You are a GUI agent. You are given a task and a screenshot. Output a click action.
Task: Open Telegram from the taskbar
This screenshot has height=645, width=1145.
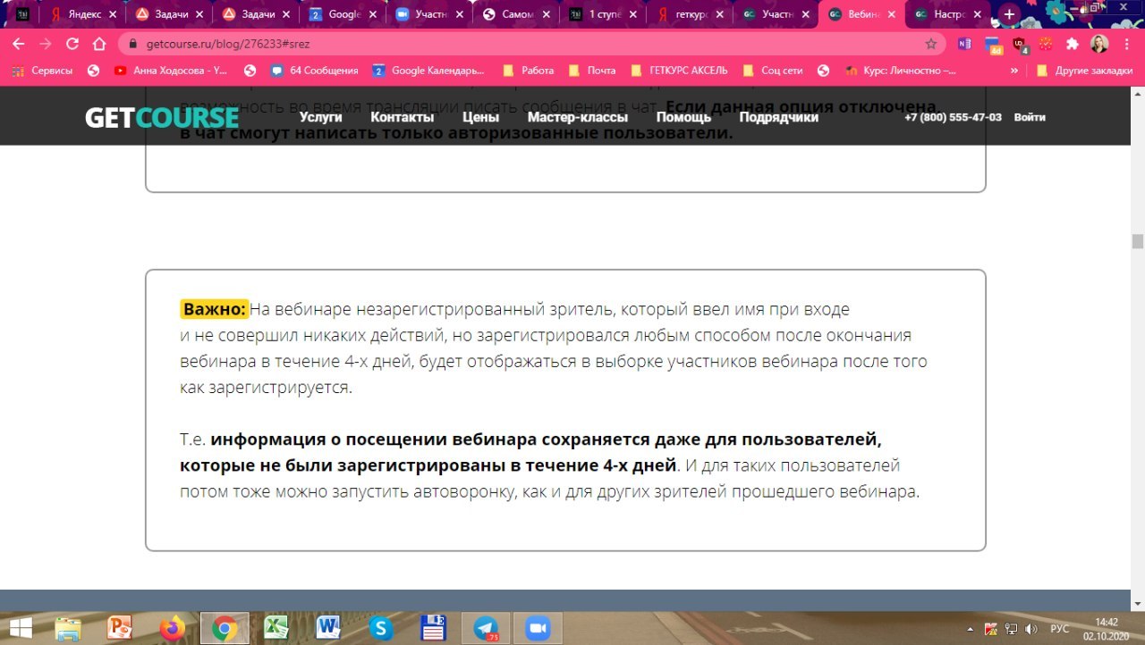point(486,628)
